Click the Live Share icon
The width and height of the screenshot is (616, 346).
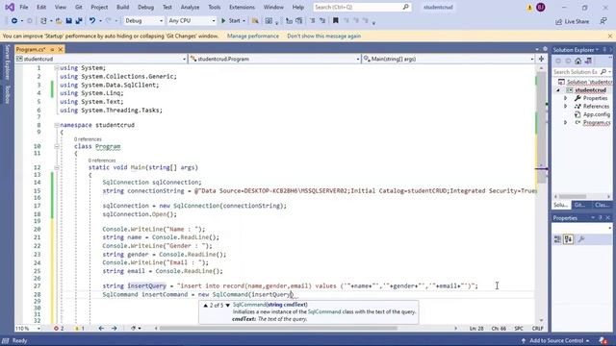click(558, 21)
